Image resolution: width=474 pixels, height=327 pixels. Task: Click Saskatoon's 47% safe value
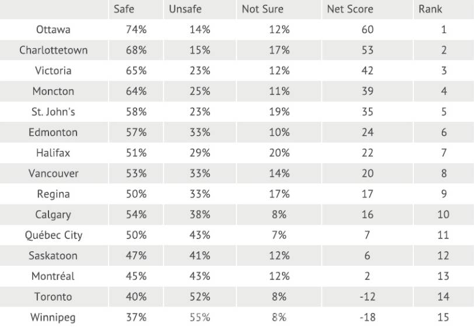pyautogui.click(x=136, y=256)
